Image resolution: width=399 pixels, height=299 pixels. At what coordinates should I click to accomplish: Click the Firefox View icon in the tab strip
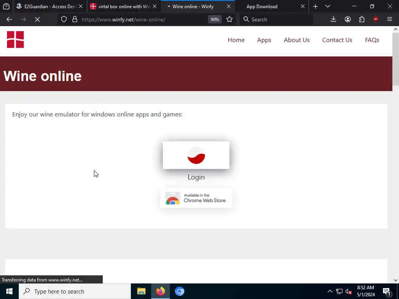pyautogui.click(x=6, y=6)
